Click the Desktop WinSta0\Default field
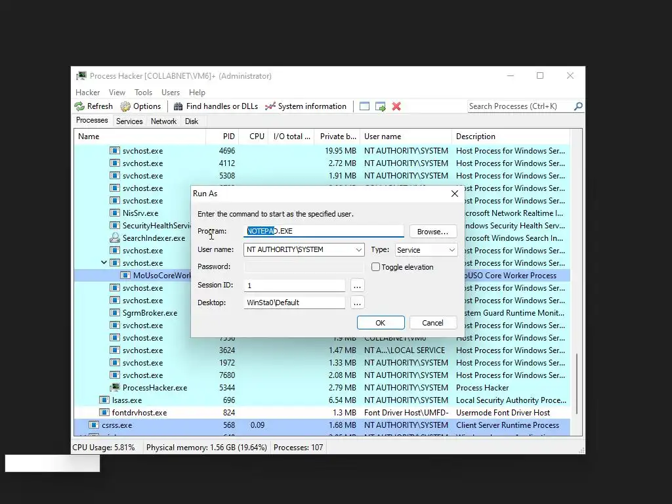The width and height of the screenshot is (672, 504). point(295,303)
